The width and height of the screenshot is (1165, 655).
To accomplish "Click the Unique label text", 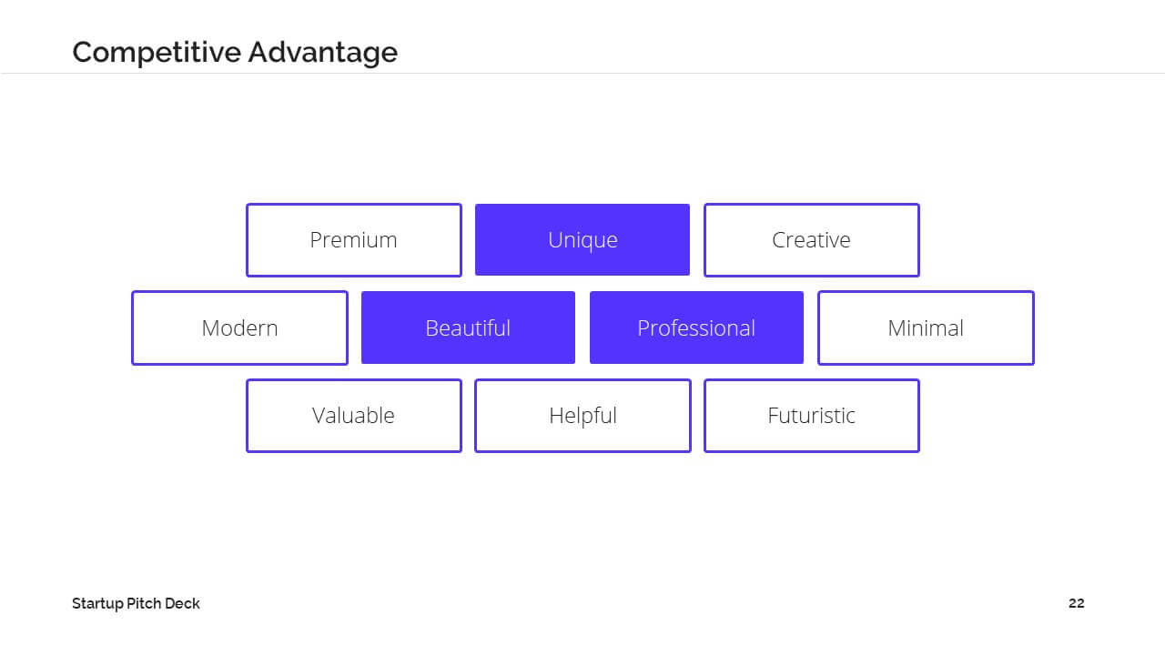I will click(x=582, y=241).
